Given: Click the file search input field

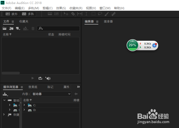Looking at the screenshot, I should (58, 28).
